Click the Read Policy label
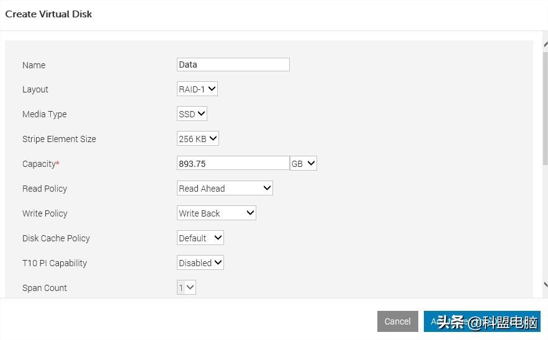 tap(45, 189)
